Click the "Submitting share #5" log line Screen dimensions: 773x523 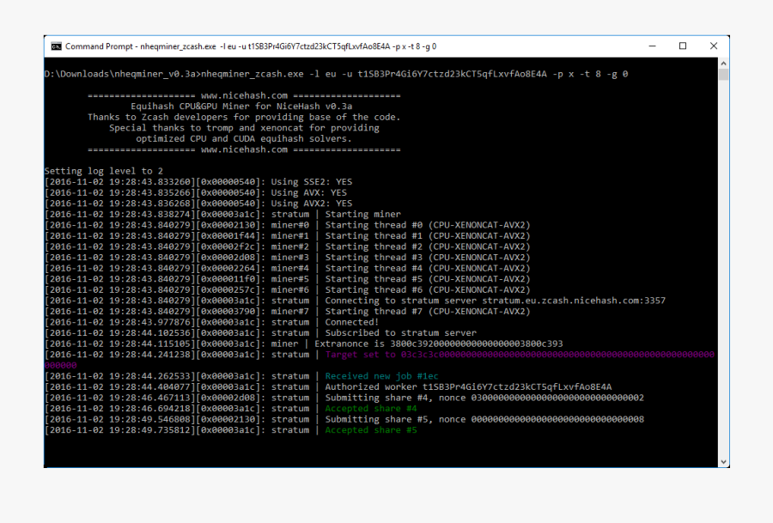(x=484, y=419)
